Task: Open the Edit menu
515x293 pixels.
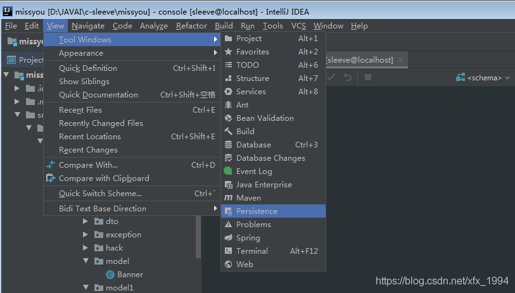Action: click(32, 25)
